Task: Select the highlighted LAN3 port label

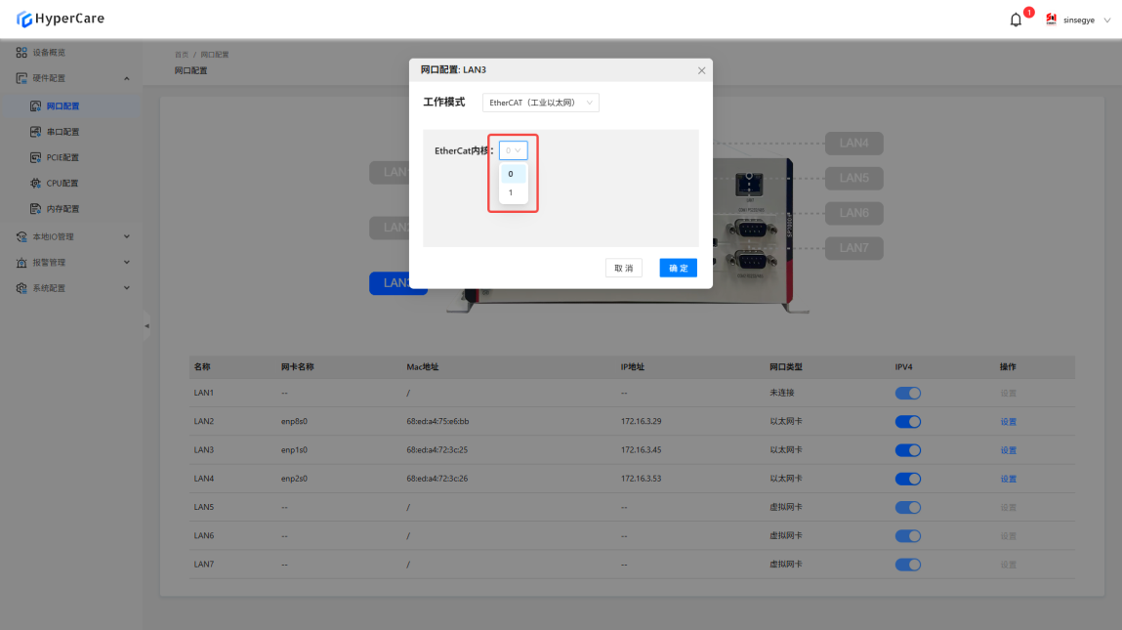Action: [390, 283]
